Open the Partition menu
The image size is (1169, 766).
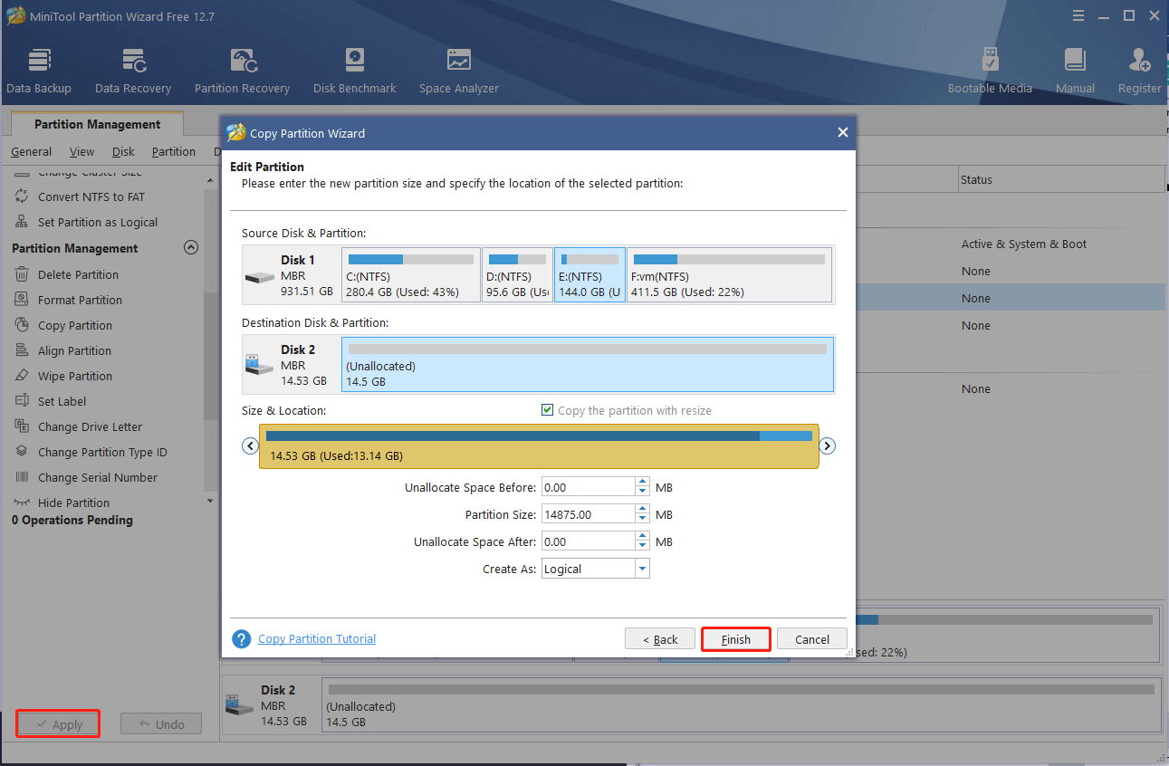174,151
